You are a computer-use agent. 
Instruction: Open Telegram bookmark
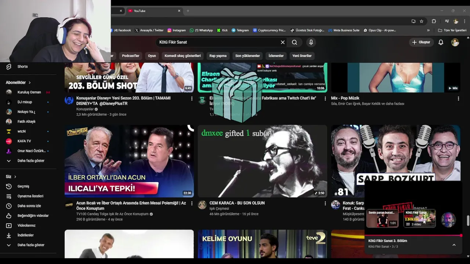point(240,30)
